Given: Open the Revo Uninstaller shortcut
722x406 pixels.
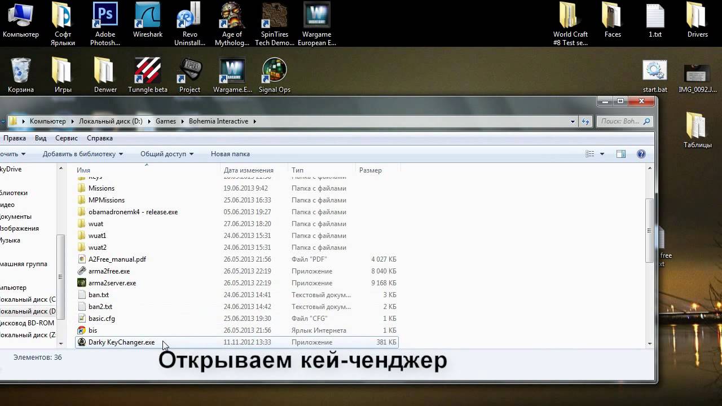Looking at the screenshot, I should pos(190,24).
